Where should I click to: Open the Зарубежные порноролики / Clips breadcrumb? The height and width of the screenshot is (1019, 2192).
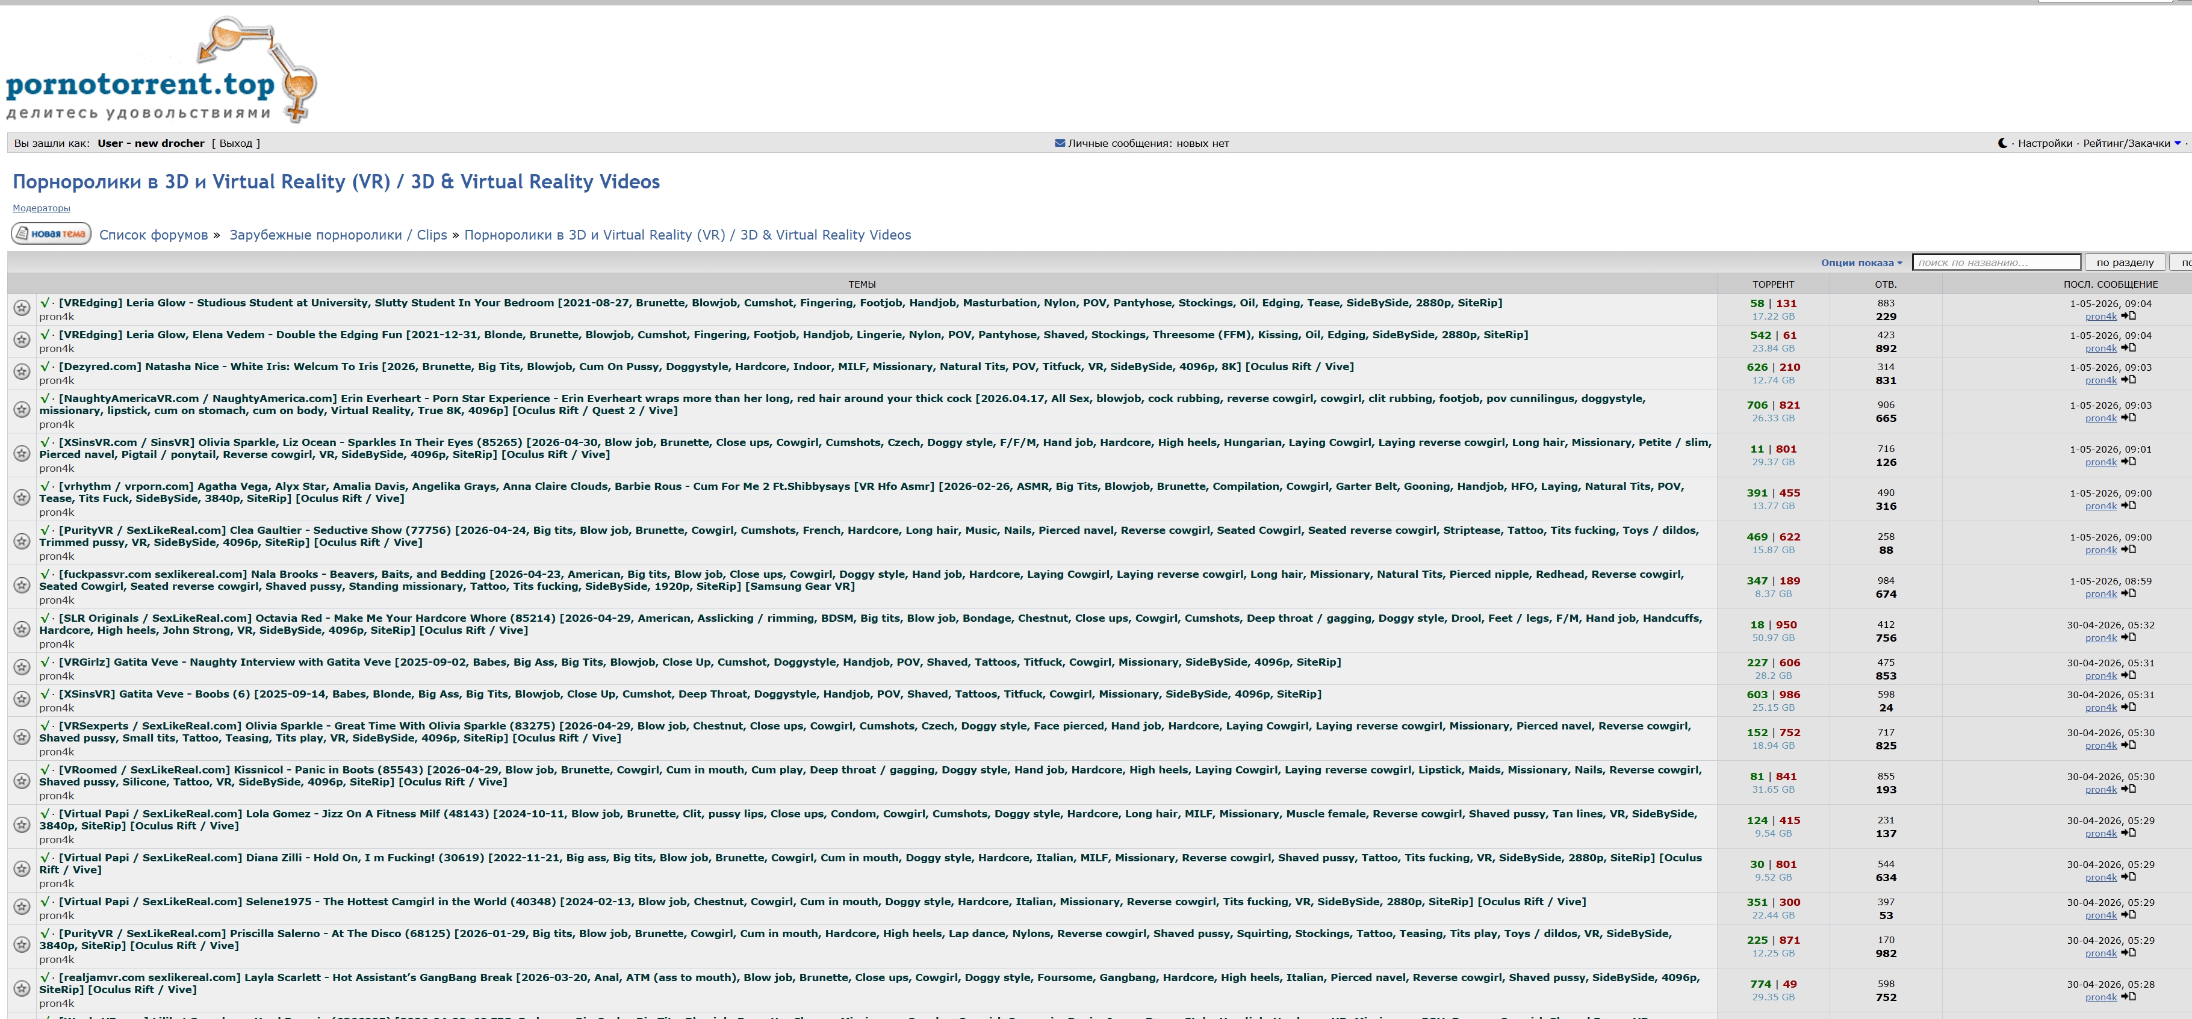click(x=338, y=235)
